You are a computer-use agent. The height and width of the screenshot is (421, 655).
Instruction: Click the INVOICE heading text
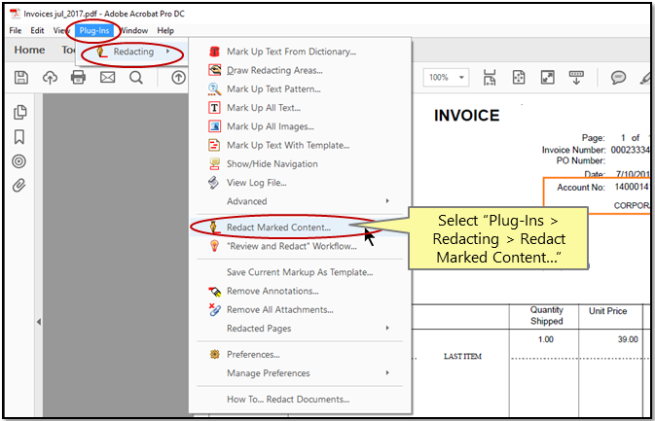point(466,116)
